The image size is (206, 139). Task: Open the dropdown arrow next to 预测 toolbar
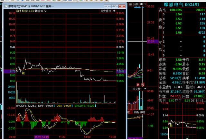pyautogui.click(x=145, y=4)
